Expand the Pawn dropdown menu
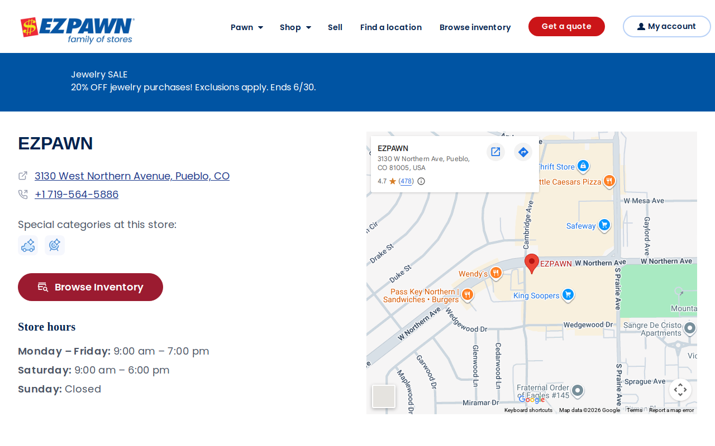715x446 pixels. pyautogui.click(x=247, y=27)
